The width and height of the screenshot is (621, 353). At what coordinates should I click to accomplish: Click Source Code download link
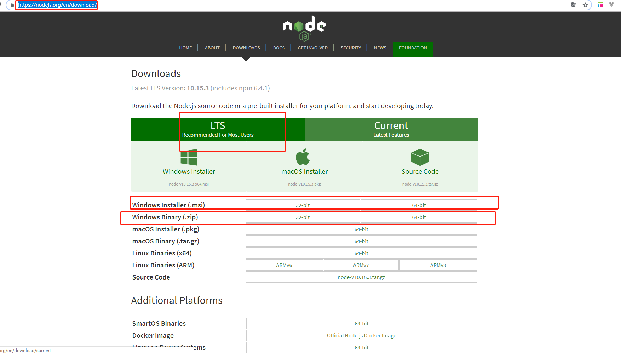(420, 171)
